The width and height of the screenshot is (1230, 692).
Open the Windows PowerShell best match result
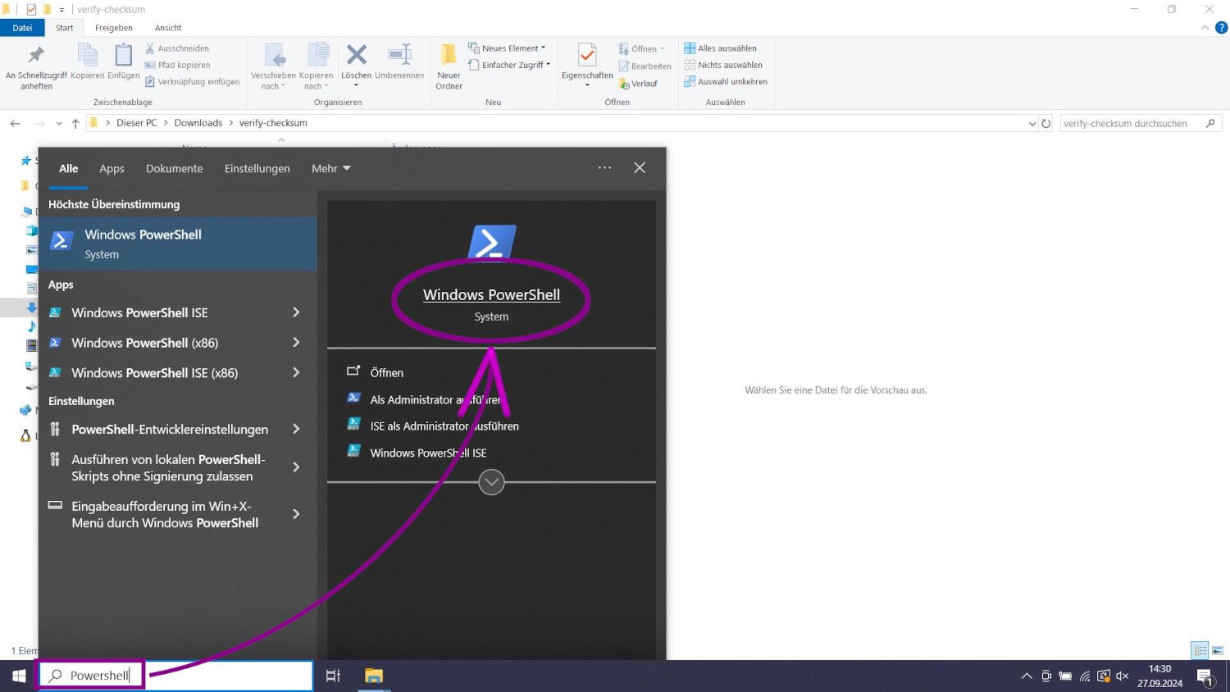click(178, 244)
